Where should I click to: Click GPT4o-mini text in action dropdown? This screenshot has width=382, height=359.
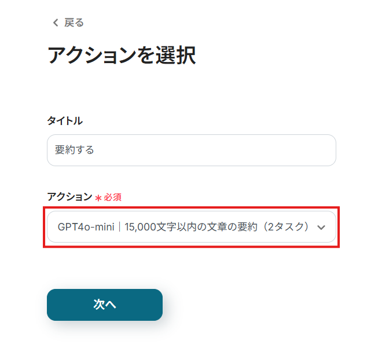coord(86,227)
